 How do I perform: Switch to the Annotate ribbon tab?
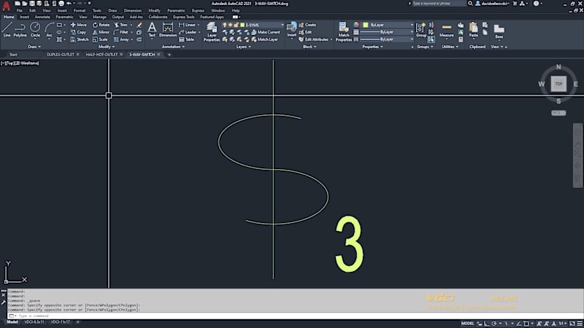click(42, 17)
